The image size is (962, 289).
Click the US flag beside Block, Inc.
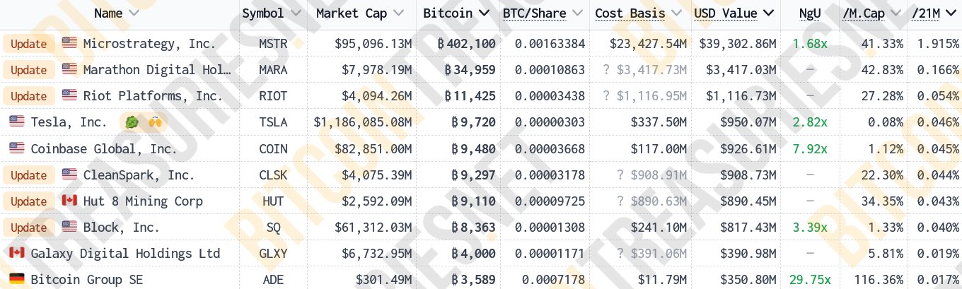[69, 228]
